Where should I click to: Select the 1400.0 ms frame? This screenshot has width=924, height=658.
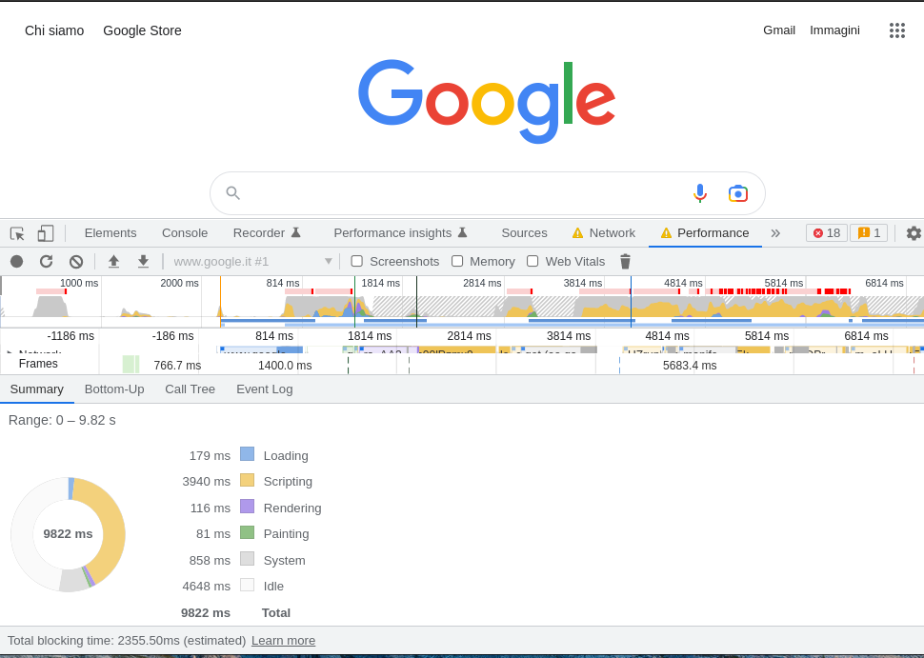pos(285,366)
